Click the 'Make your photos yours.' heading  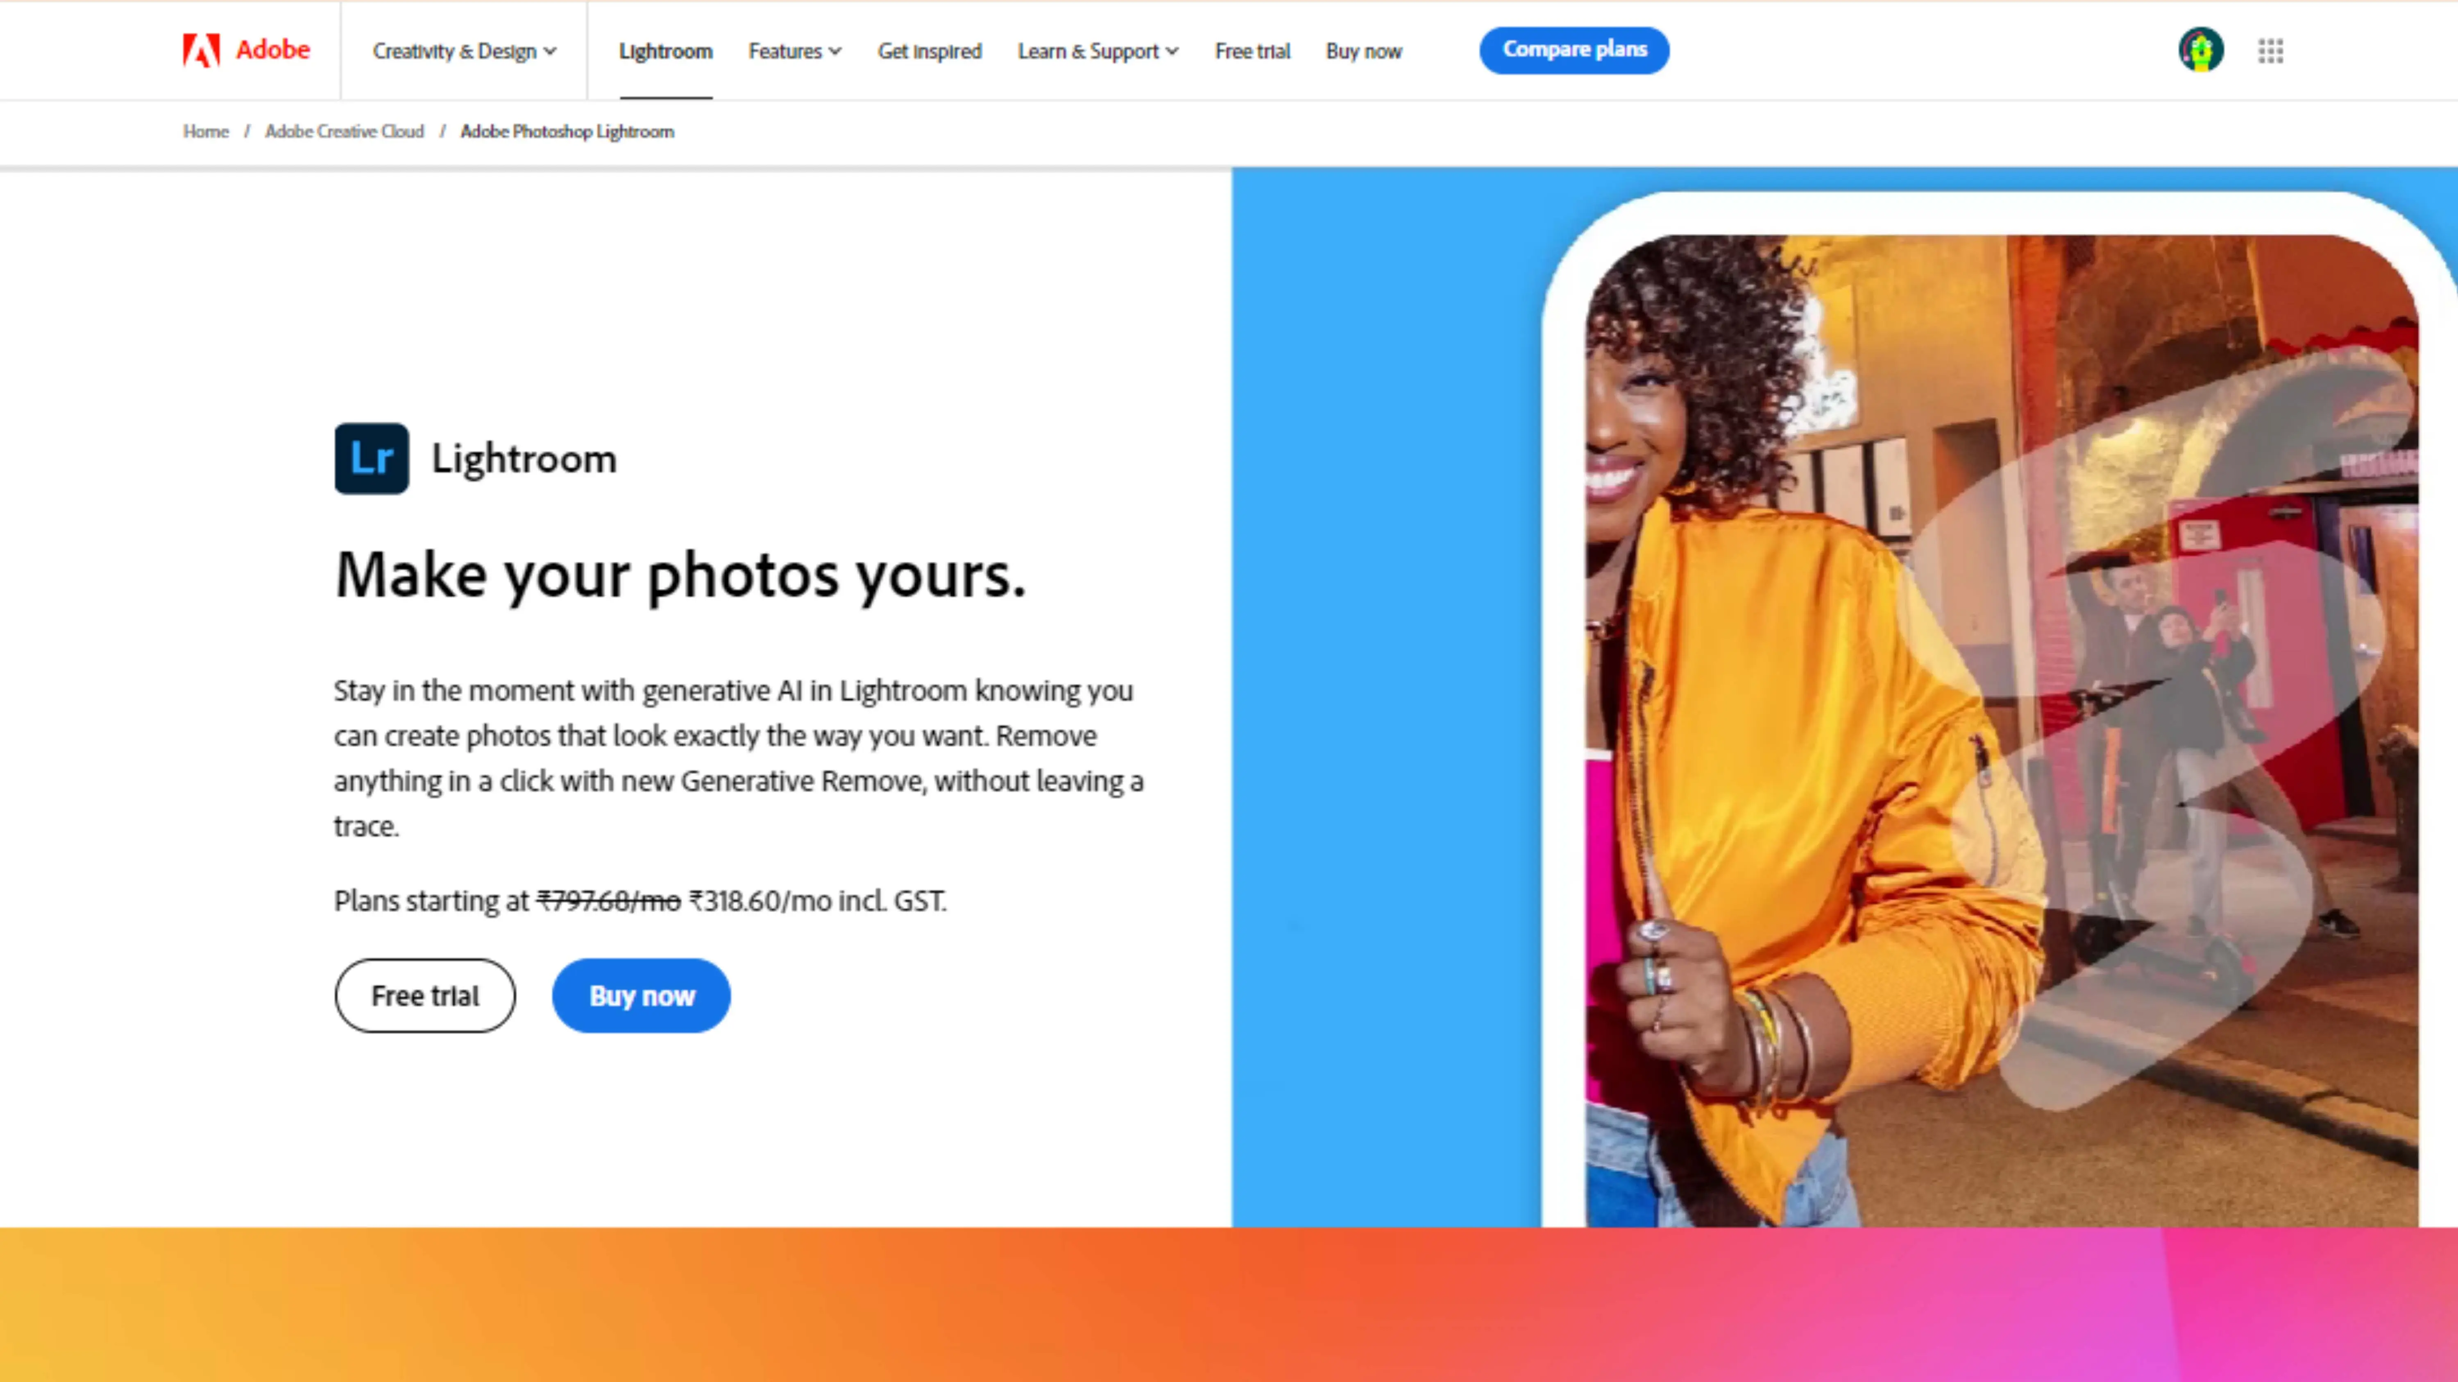point(680,576)
